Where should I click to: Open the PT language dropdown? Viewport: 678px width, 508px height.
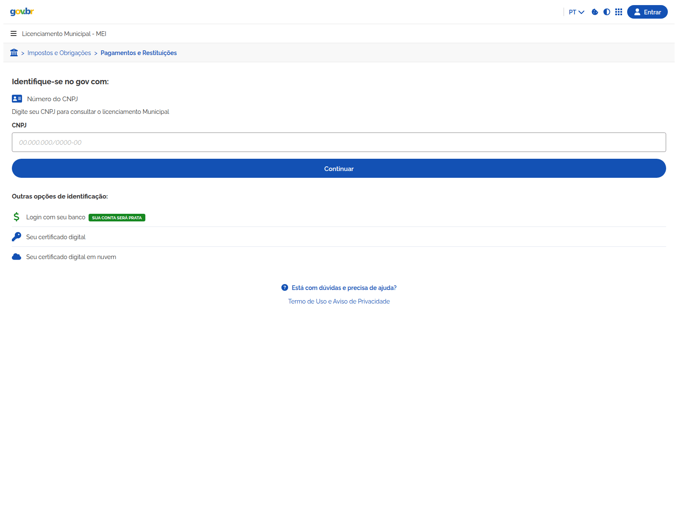(x=576, y=12)
